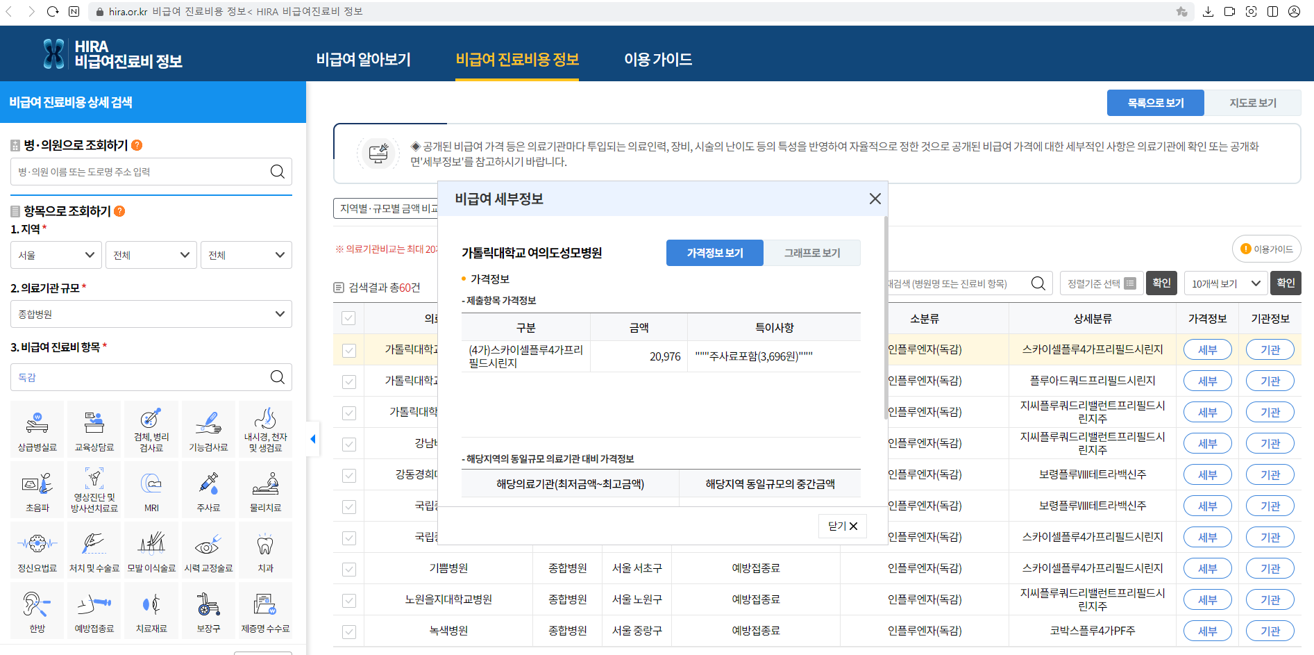
Task: Select the 제증명 수수료 category icon
Action: click(x=265, y=611)
